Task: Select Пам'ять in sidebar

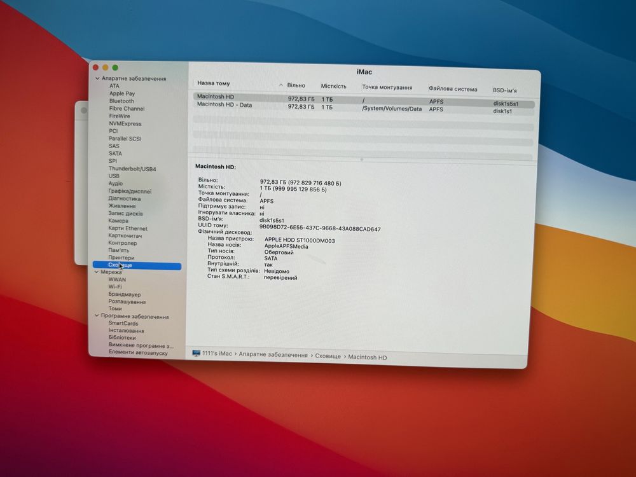Action: click(x=119, y=250)
